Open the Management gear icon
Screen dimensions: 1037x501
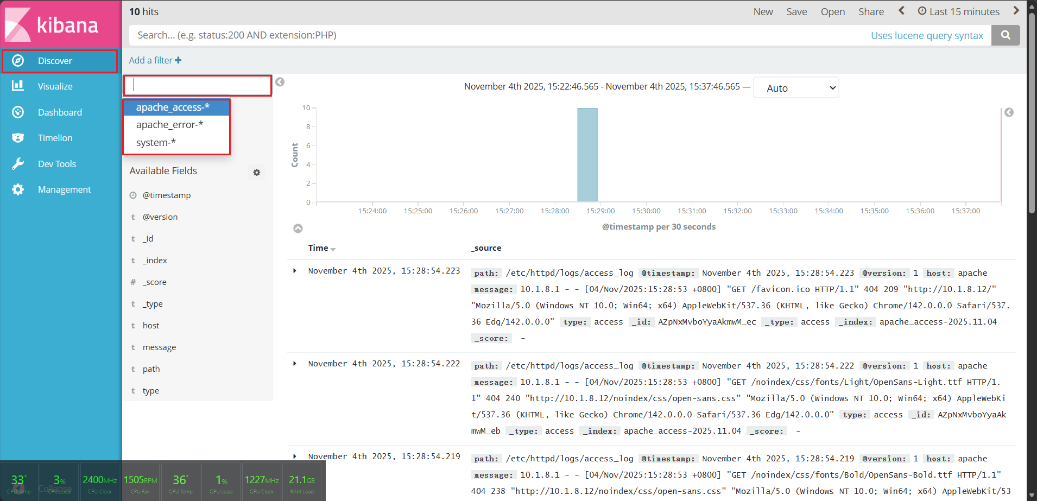tap(18, 189)
